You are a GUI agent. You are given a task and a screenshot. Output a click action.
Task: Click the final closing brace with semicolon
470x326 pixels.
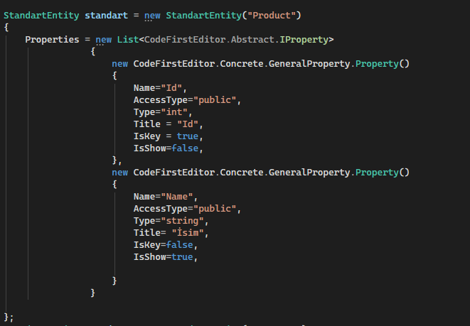point(9,316)
